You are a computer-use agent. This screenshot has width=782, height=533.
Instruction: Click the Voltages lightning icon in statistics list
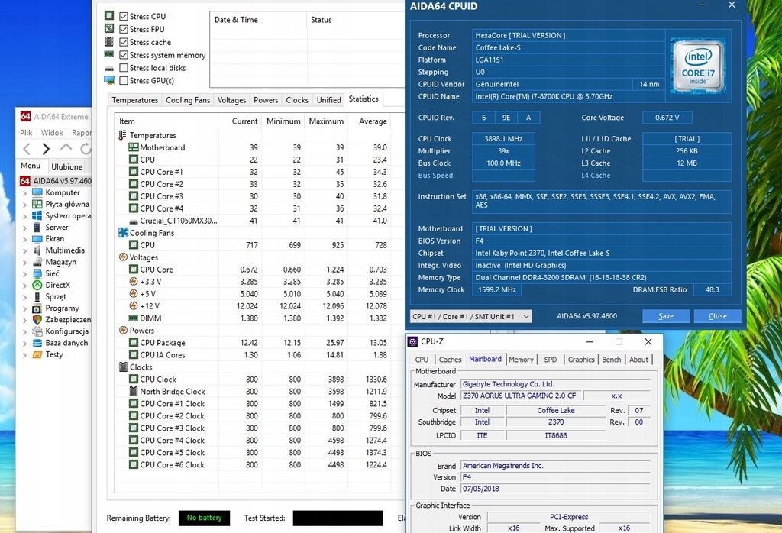coord(123,257)
